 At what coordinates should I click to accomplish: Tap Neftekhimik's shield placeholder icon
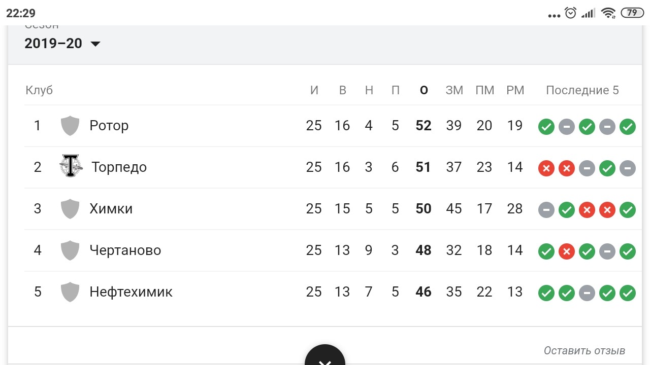[x=70, y=292]
